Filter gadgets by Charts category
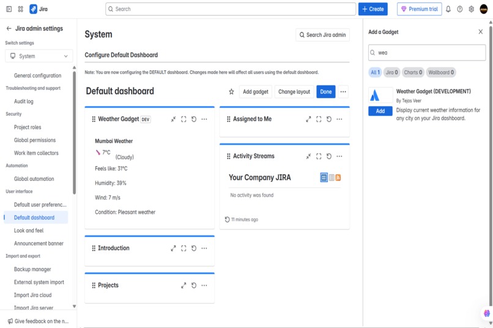Viewport: 493px width, 328px height. 413,73
